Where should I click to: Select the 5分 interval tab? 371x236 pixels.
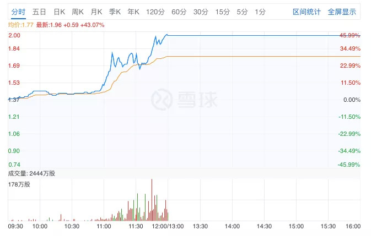[x=242, y=12]
